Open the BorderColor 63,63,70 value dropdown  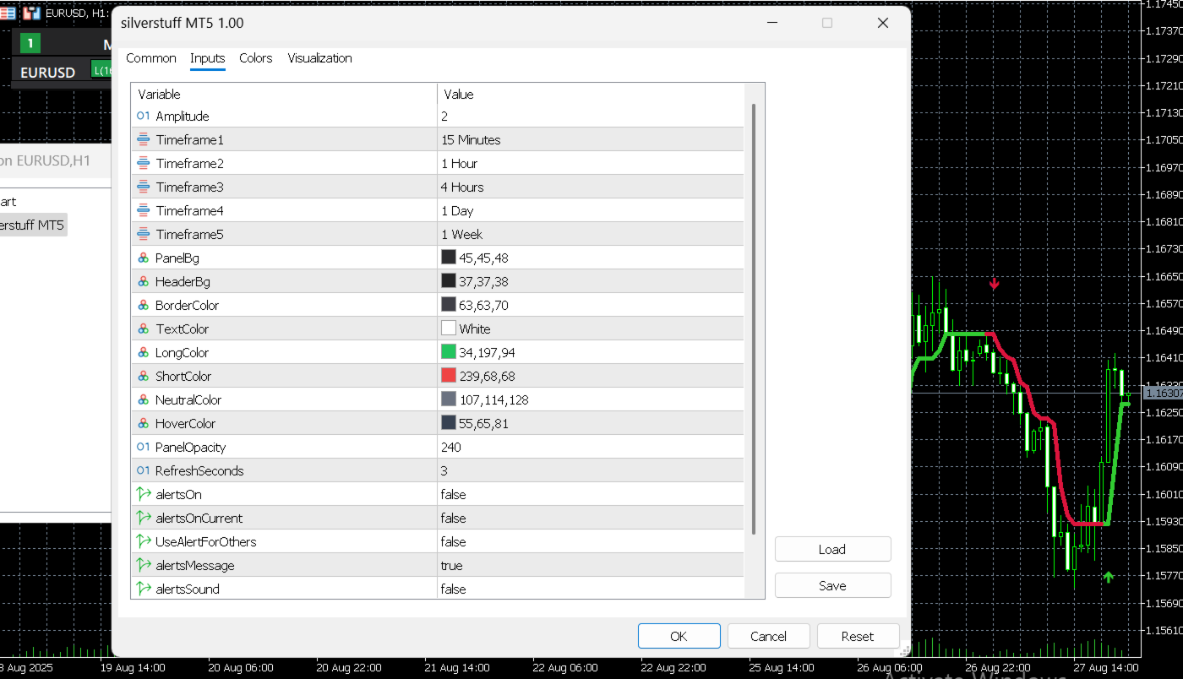click(590, 305)
